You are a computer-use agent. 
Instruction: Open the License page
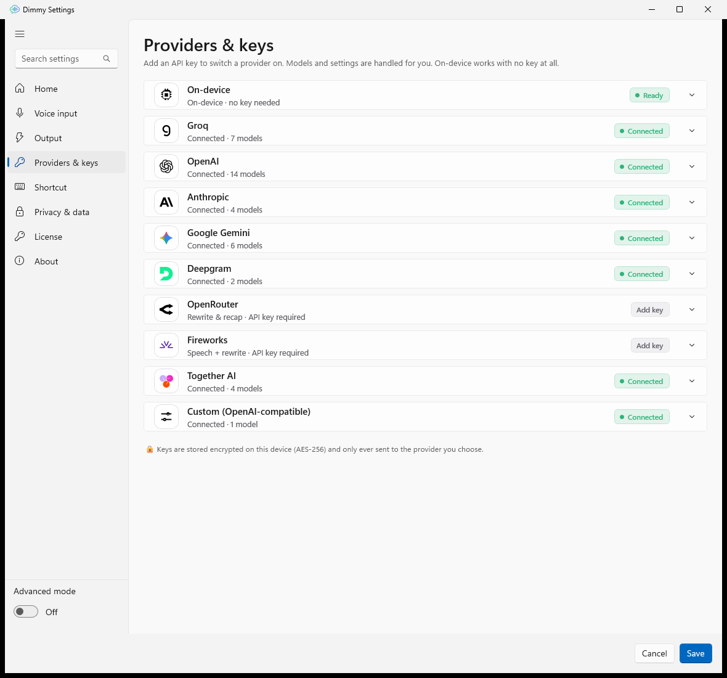[x=67, y=236]
